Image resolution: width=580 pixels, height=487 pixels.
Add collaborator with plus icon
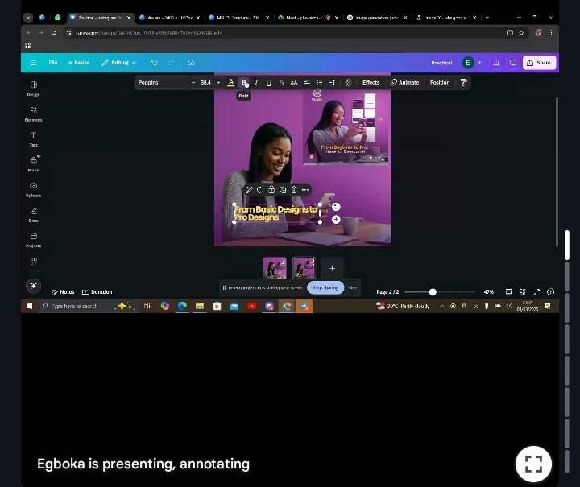[x=480, y=63]
